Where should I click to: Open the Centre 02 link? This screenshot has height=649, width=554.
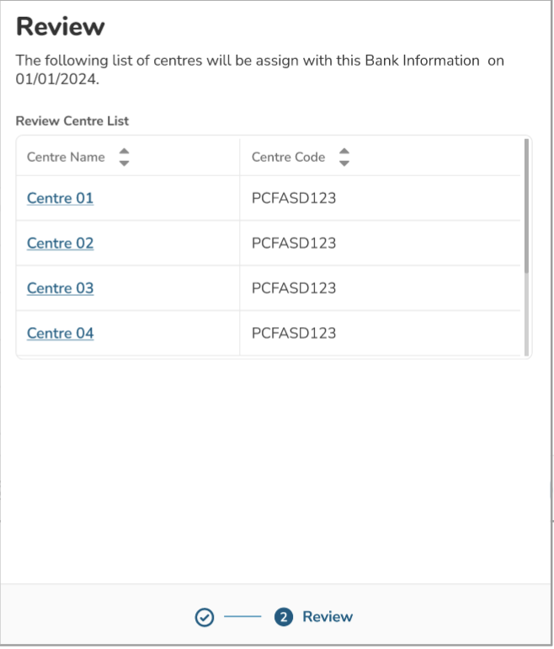point(60,244)
